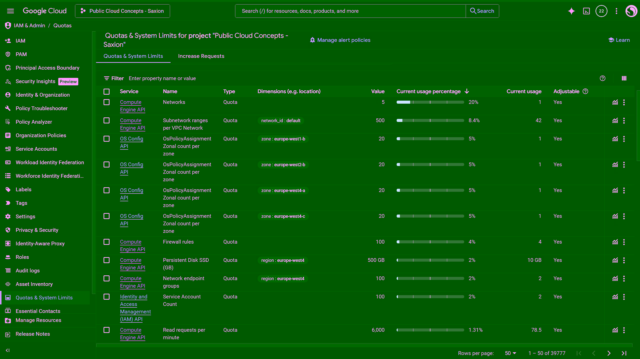Toggle the select-all header checkbox
Screen dimensions: 640x359
[107, 91]
